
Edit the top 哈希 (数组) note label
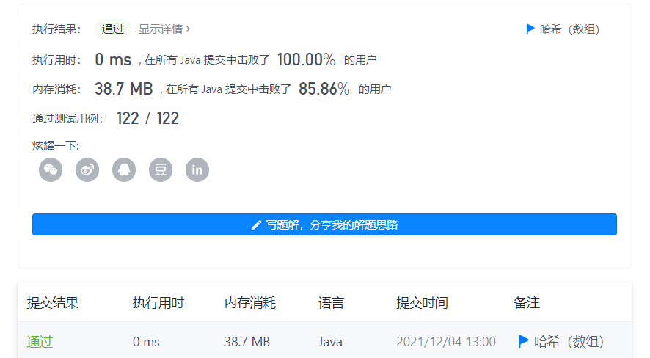pos(569,29)
